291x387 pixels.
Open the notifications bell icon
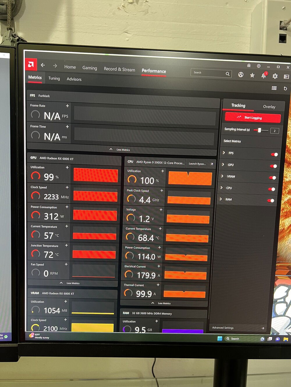pyautogui.click(x=264, y=75)
